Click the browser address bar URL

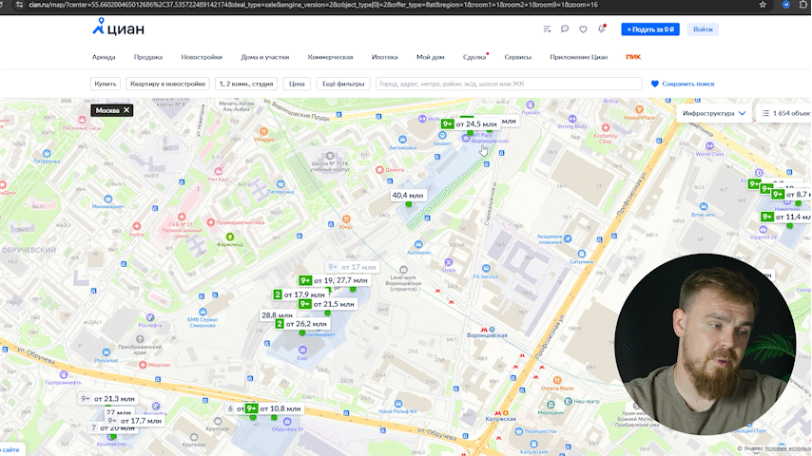coord(314,5)
